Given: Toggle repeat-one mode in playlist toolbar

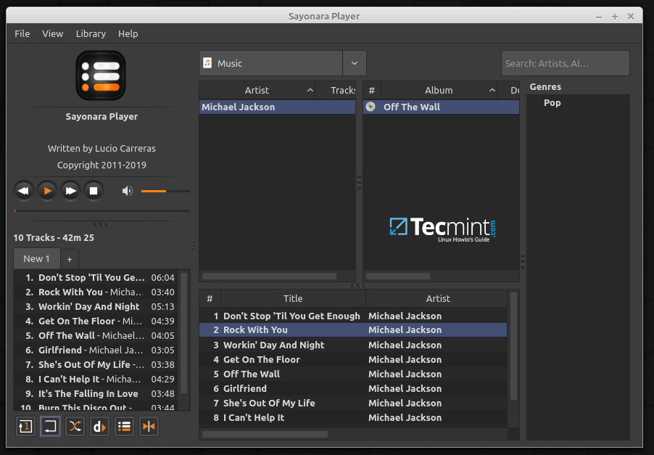Looking at the screenshot, I should pos(25,426).
